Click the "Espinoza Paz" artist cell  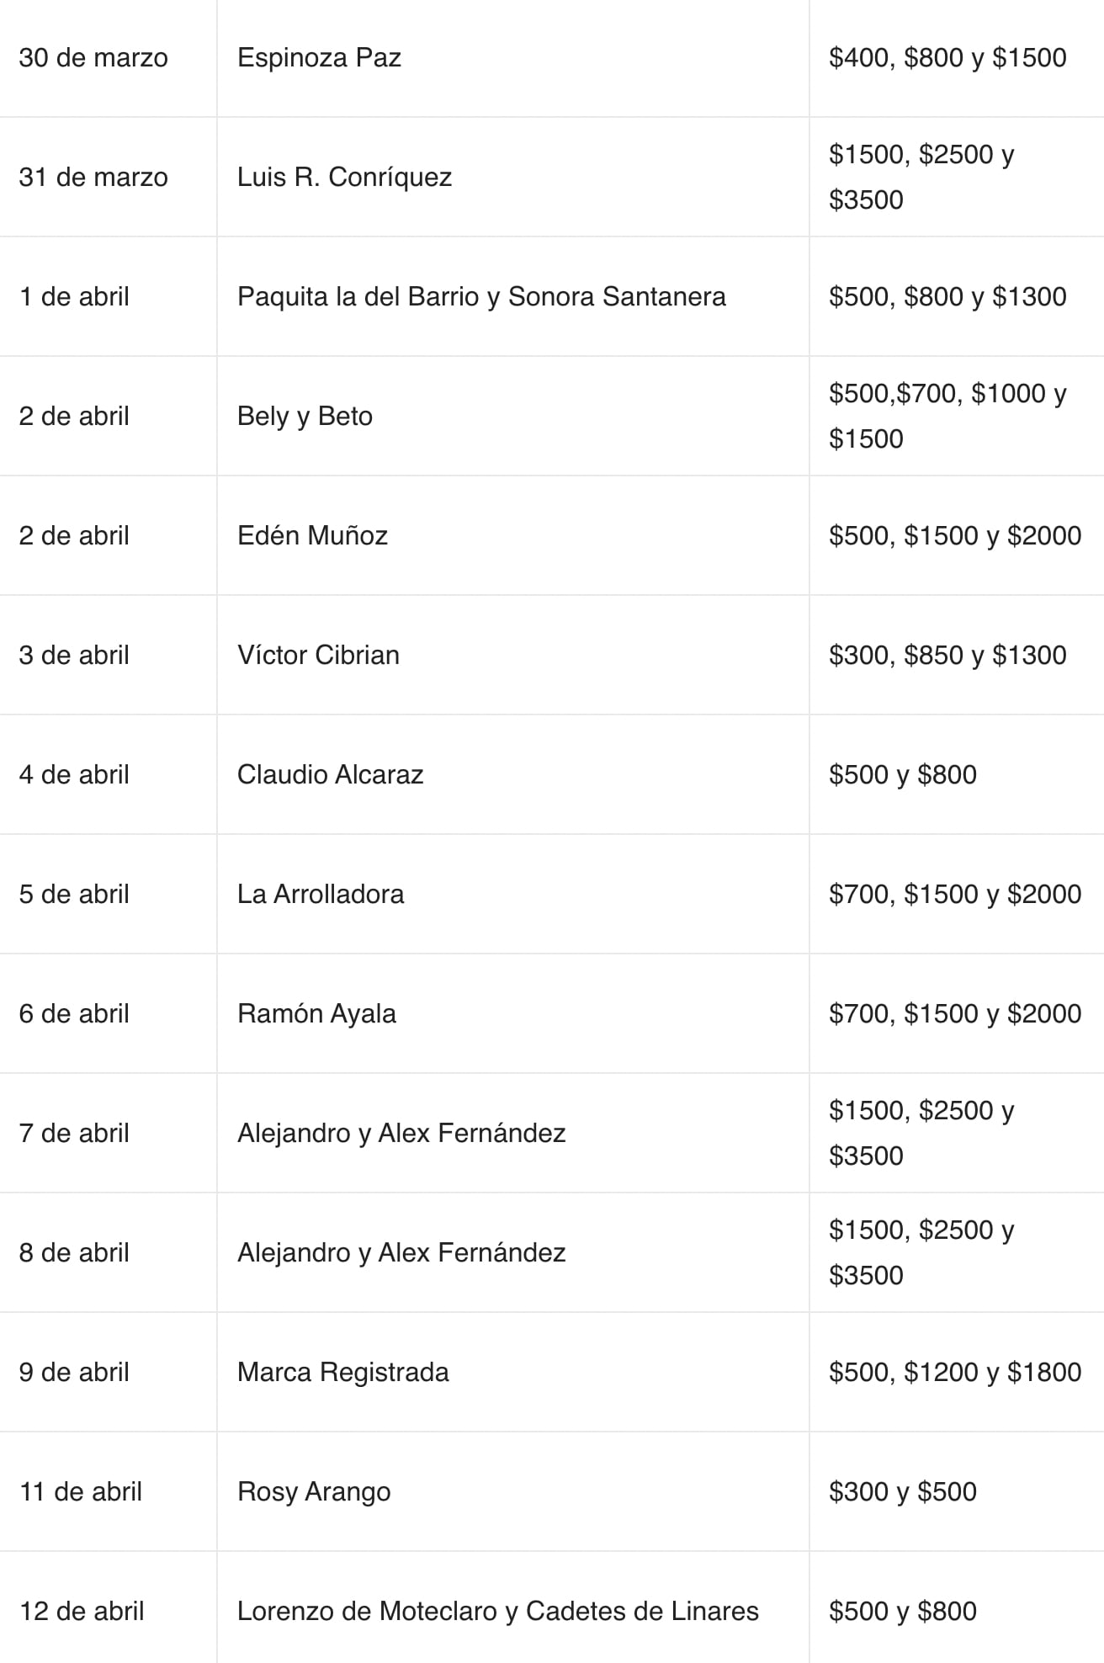point(319,57)
